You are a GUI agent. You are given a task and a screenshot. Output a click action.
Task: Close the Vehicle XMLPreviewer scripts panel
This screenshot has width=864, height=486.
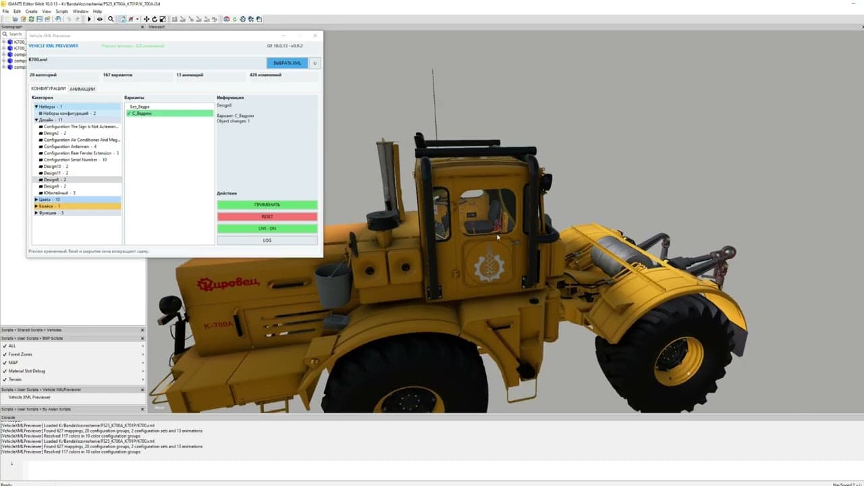point(142,389)
